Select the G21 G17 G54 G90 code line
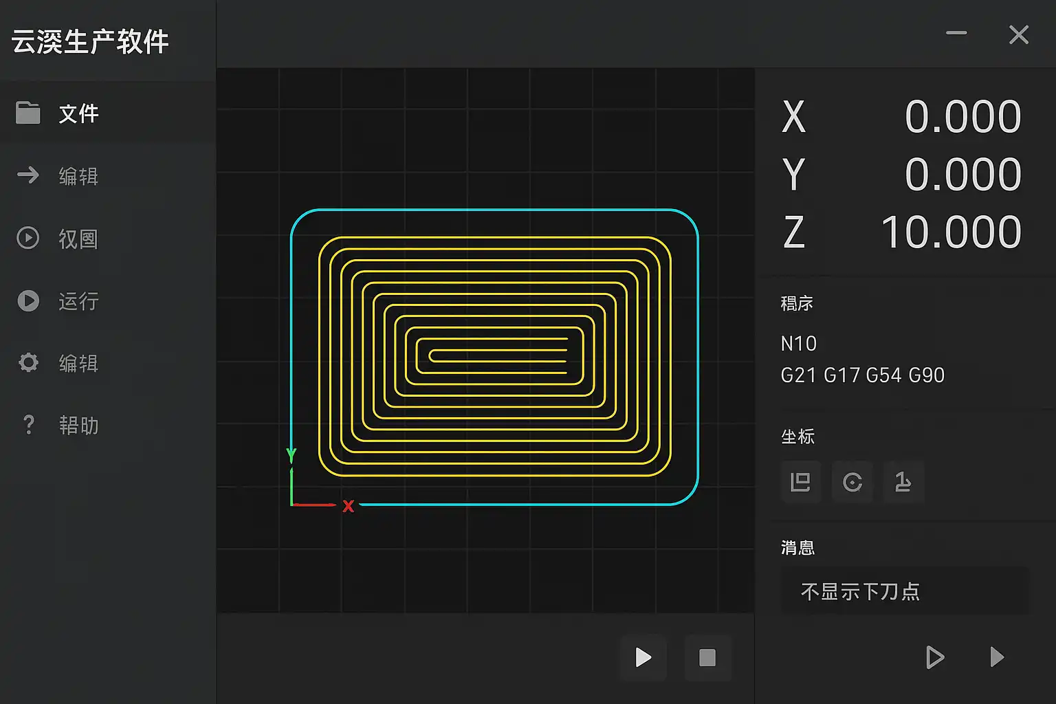Viewport: 1056px width, 704px height. click(862, 375)
